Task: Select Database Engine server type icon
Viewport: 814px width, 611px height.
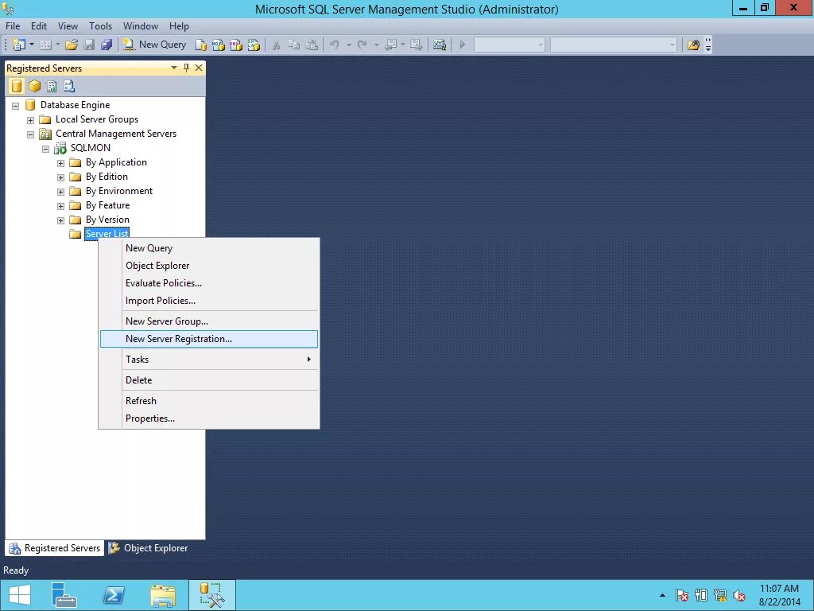Action: click(x=17, y=86)
